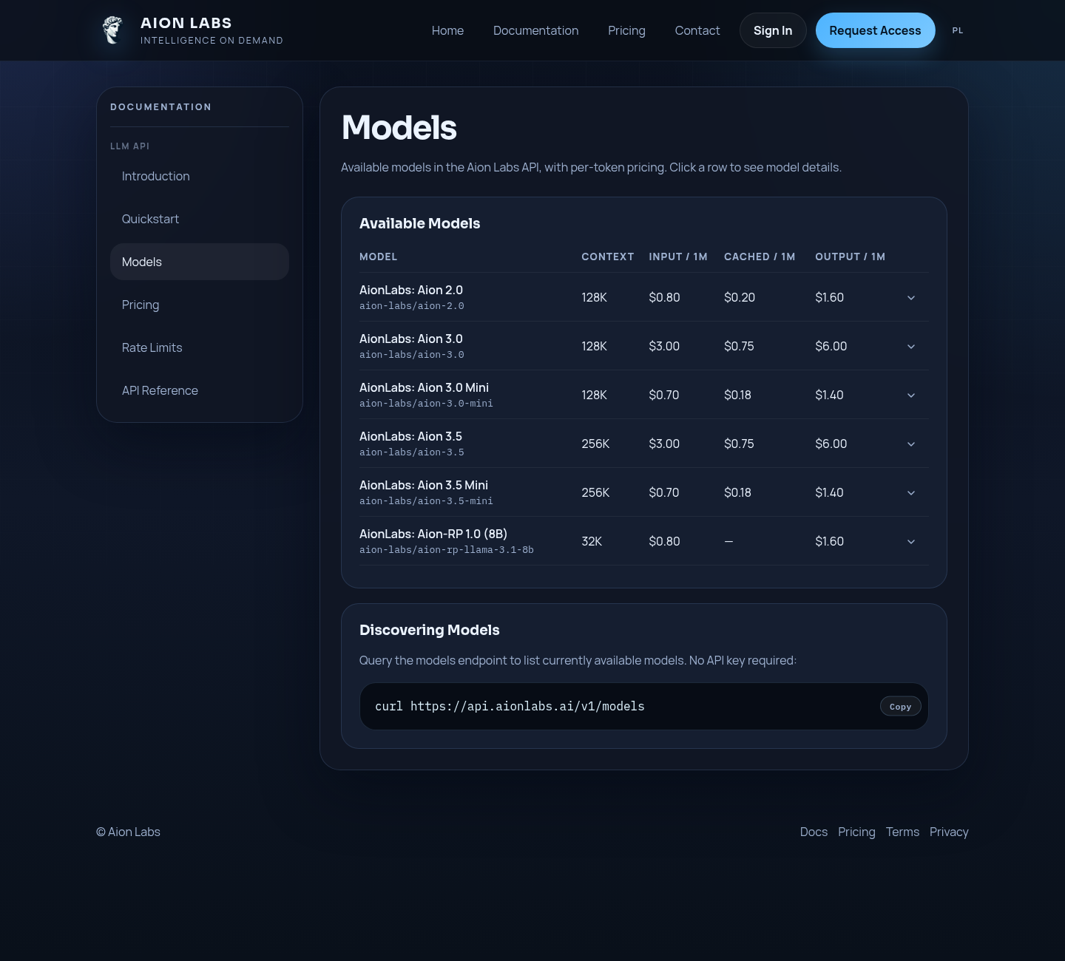Image resolution: width=1065 pixels, height=961 pixels.
Task: Expand the Aion 3.5 row chevron
Action: [x=911, y=444]
